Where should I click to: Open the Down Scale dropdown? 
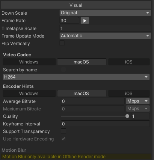(x=105, y=13)
